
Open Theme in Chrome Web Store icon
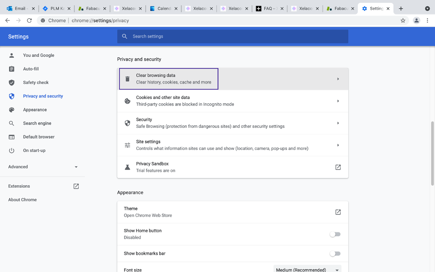click(338, 212)
